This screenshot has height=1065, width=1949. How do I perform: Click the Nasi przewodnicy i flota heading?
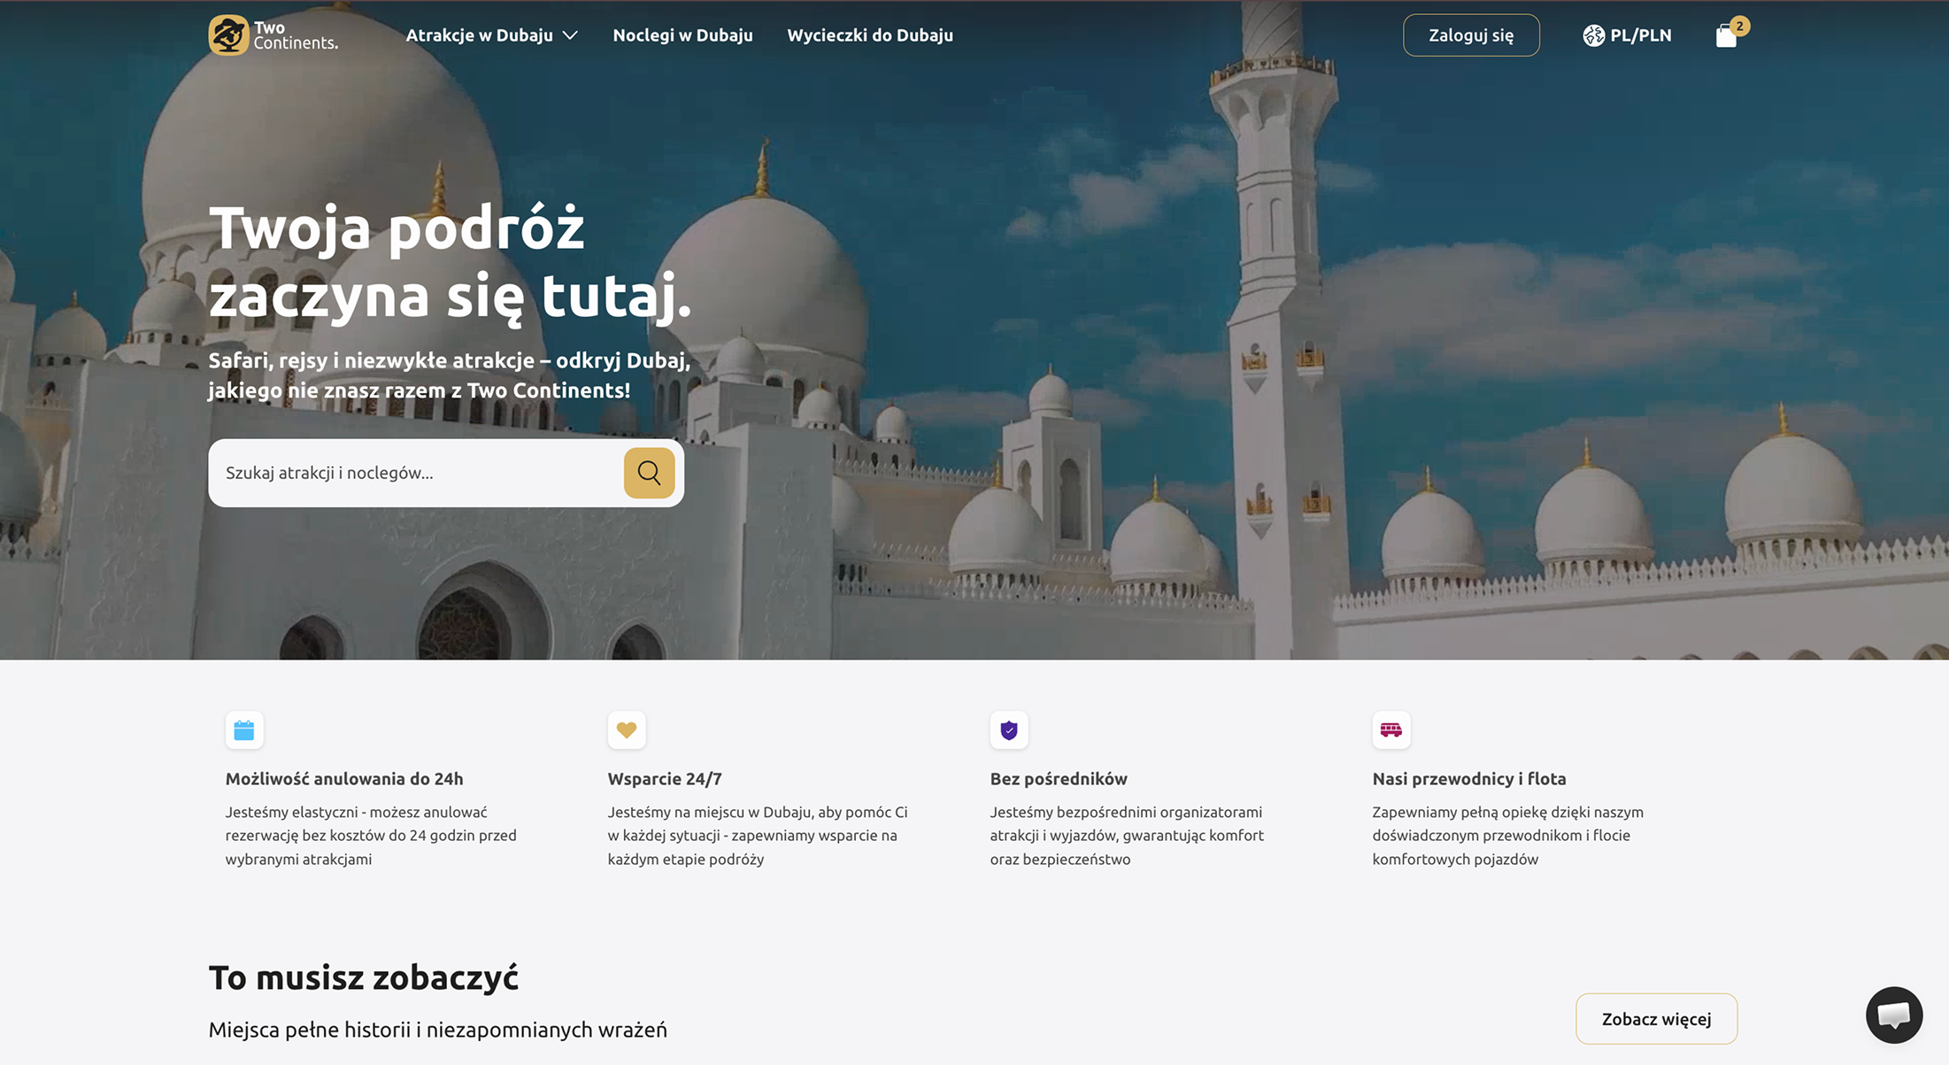(1468, 779)
